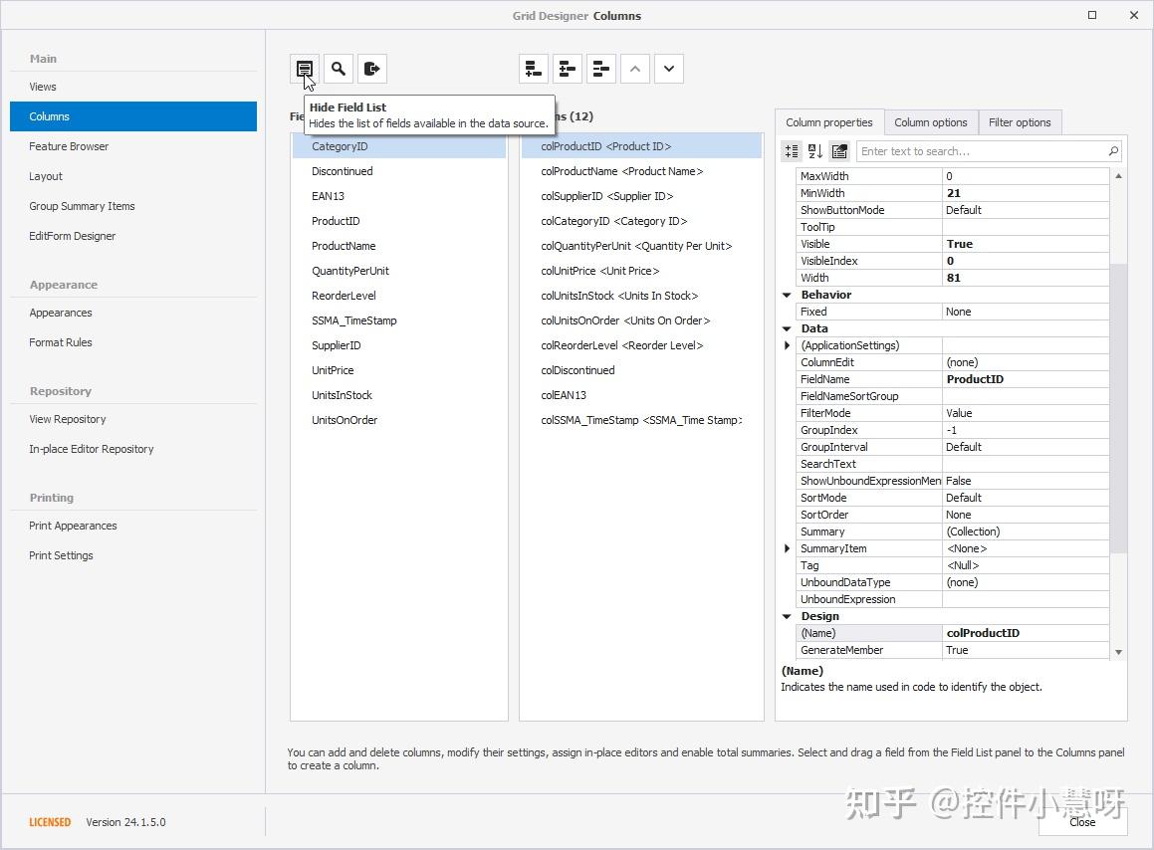The width and height of the screenshot is (1154, 850).
Task: Select the Remove Column icon
Action: click(x=600, y=69)
